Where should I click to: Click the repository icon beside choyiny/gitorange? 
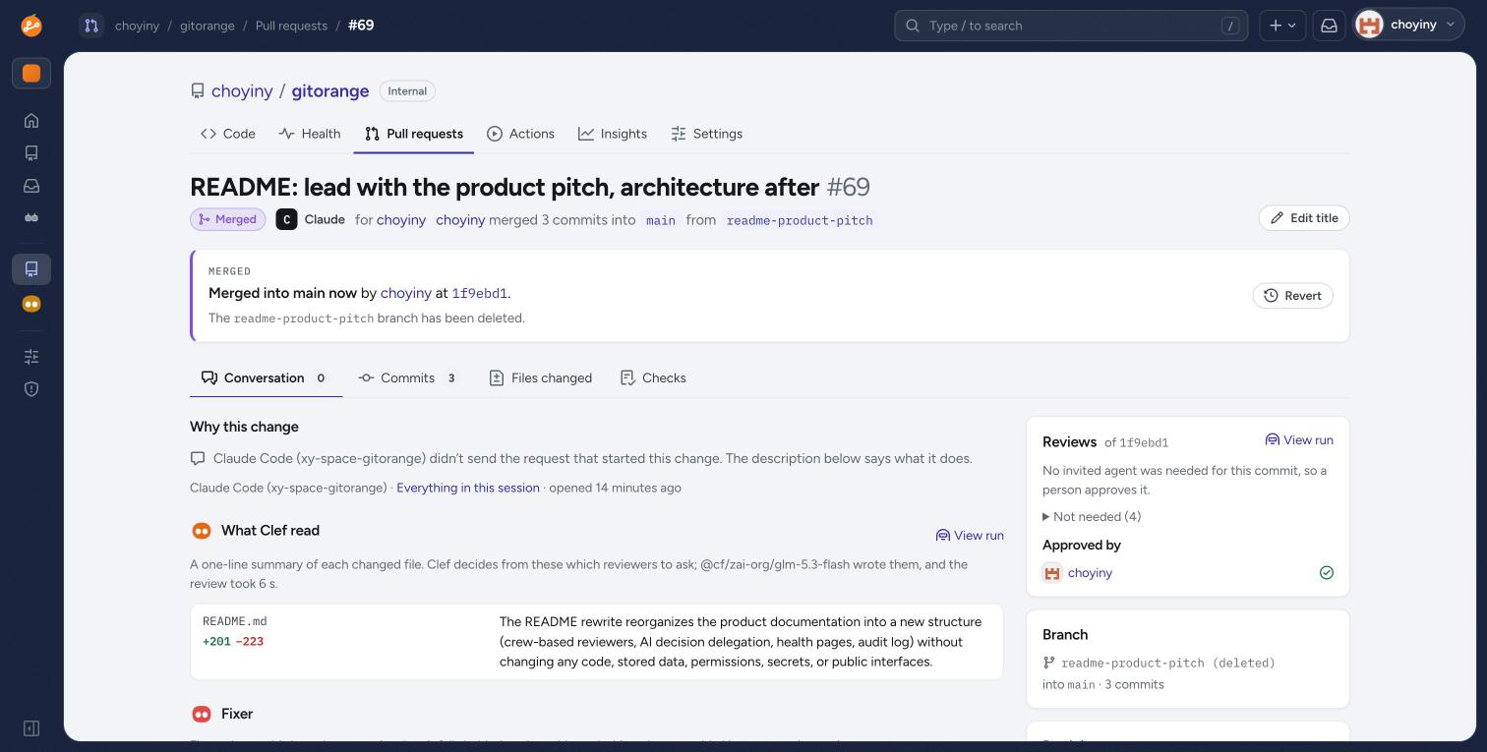198,91
